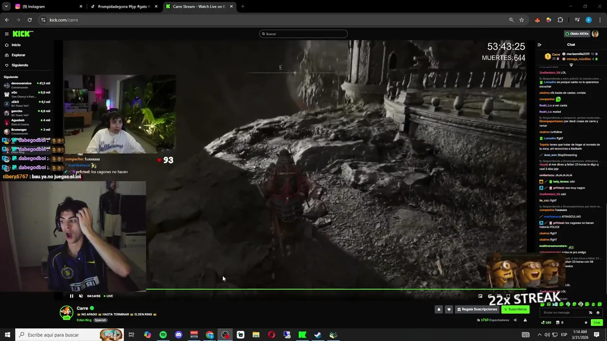Pause the live stream video
Viewport: 607px width, 341px height.
coord(72,296)
